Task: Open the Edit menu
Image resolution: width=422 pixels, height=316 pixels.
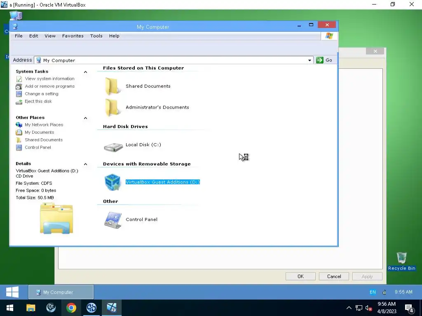Action: pyautogui.click(x=34, y=36)
